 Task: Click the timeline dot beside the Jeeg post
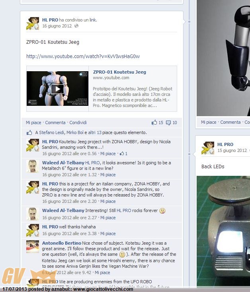(x=189, y=21)
